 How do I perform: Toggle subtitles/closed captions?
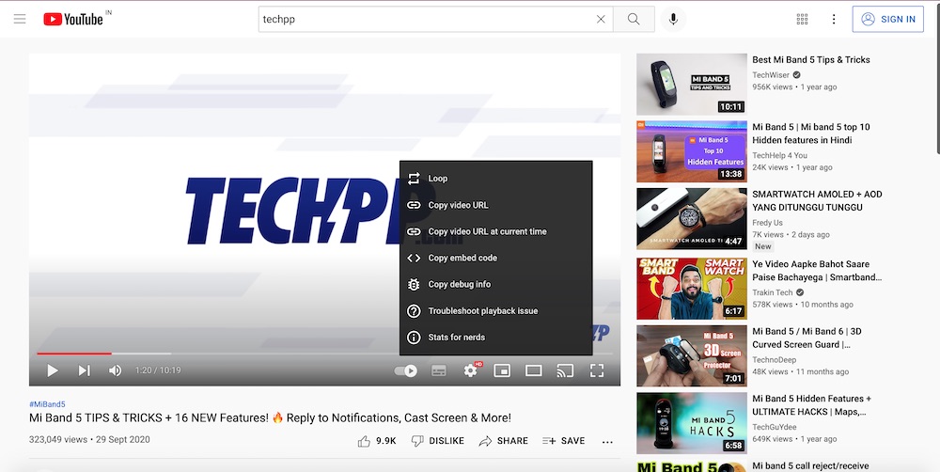click(439, 370)
